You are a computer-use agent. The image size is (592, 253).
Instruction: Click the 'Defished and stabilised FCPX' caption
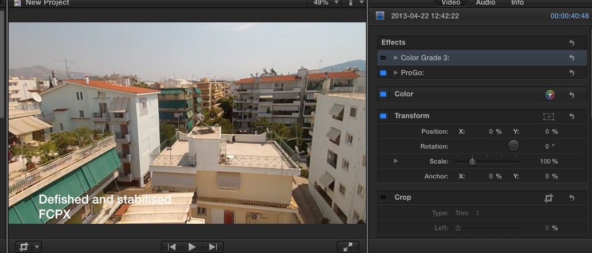104,207
